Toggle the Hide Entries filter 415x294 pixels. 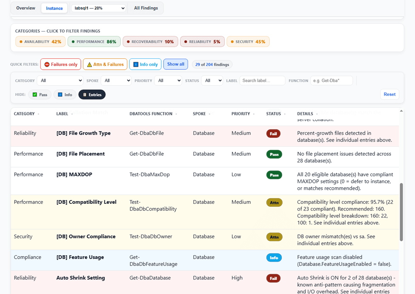pyautogui.click(x=92, y=94)
